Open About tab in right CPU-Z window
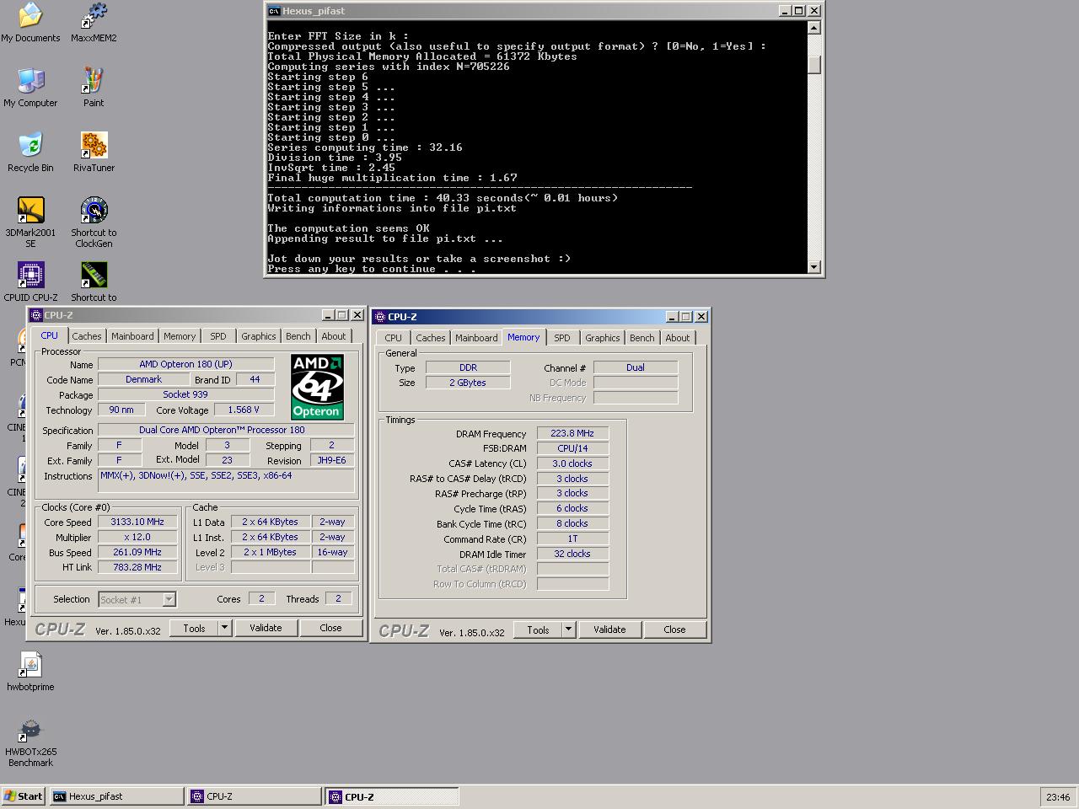The height and width of the screenshot is (809, 1079). 678,338
